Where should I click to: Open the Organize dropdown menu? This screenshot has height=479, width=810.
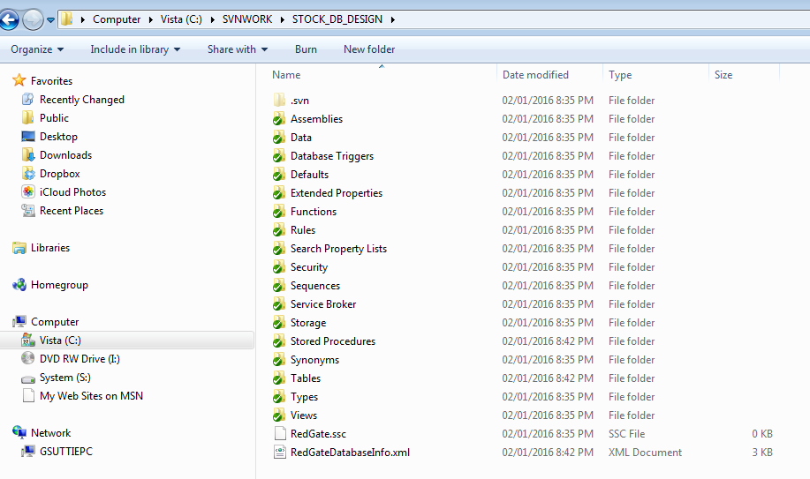[37, 49]
